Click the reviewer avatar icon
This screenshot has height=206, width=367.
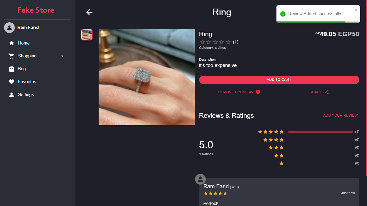click(x=200, y=179)
